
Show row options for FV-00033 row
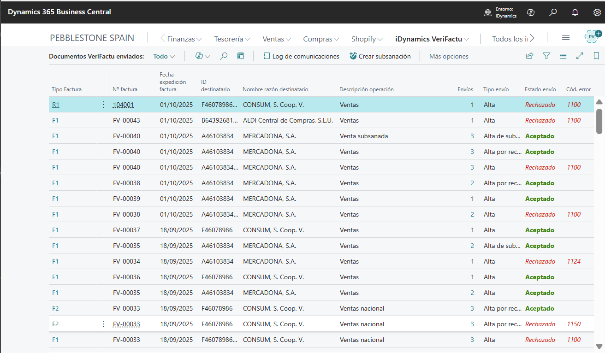pyautogui.click(x=103, y=324)
